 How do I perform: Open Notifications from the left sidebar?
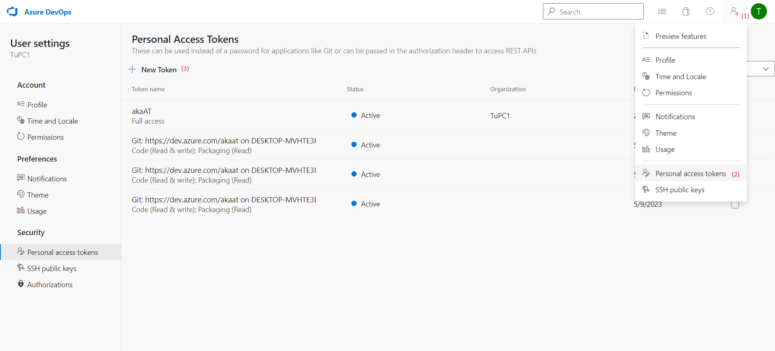(x=61, y=179)
